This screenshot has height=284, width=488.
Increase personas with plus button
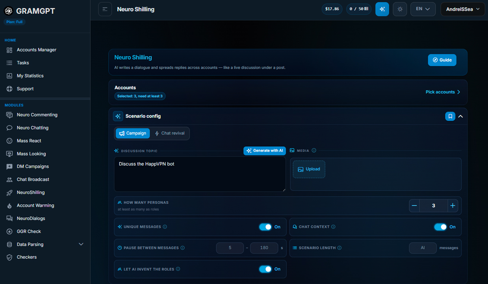[453, 206]
